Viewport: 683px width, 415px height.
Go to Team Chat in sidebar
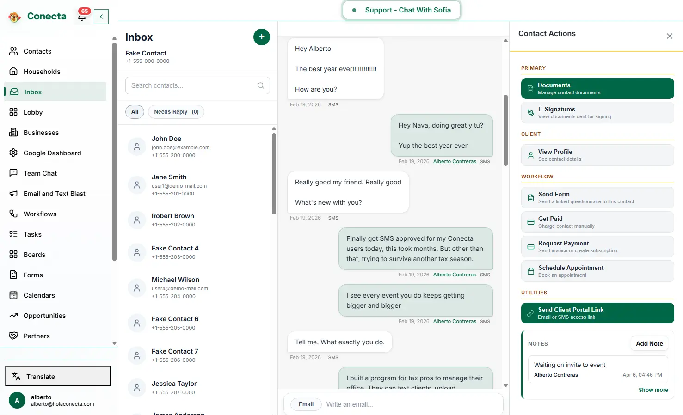[x=40, y=173]
